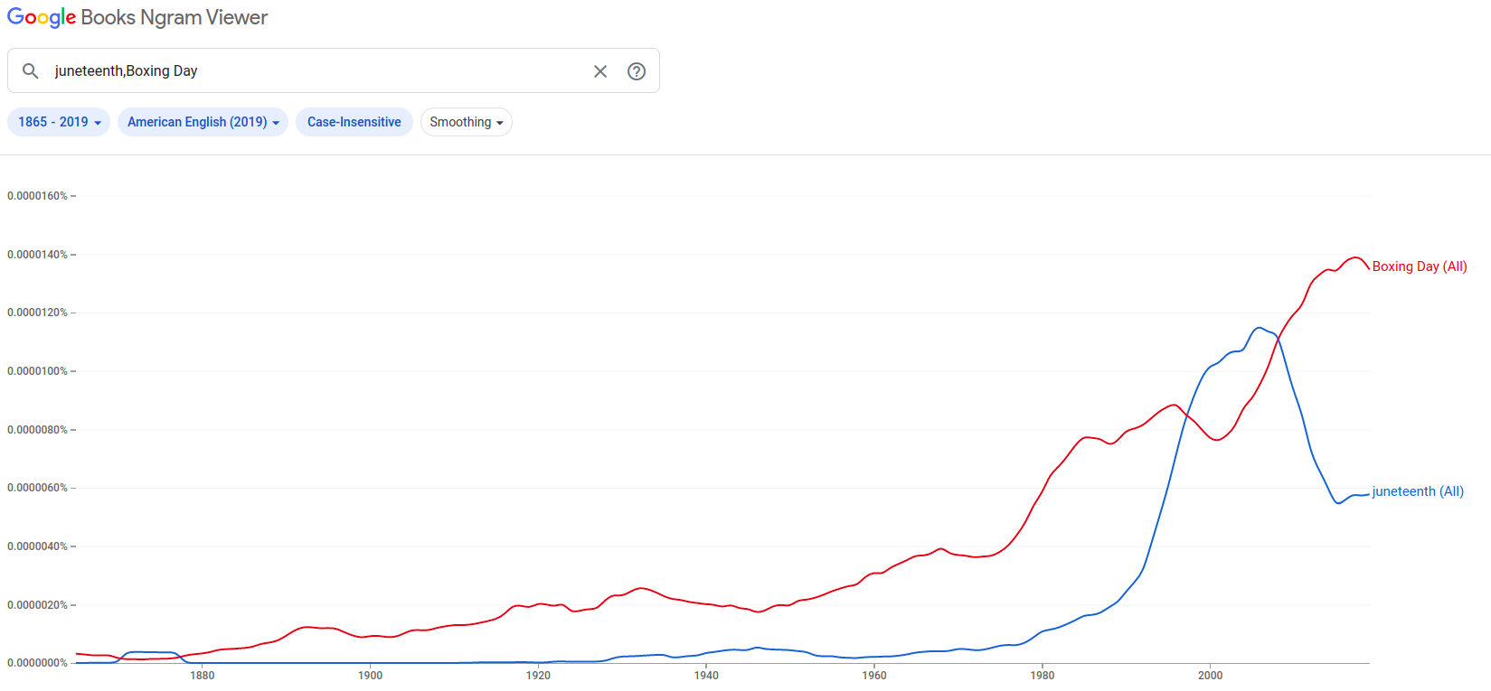Open the help question mark icon

click(x=637, y=70)
